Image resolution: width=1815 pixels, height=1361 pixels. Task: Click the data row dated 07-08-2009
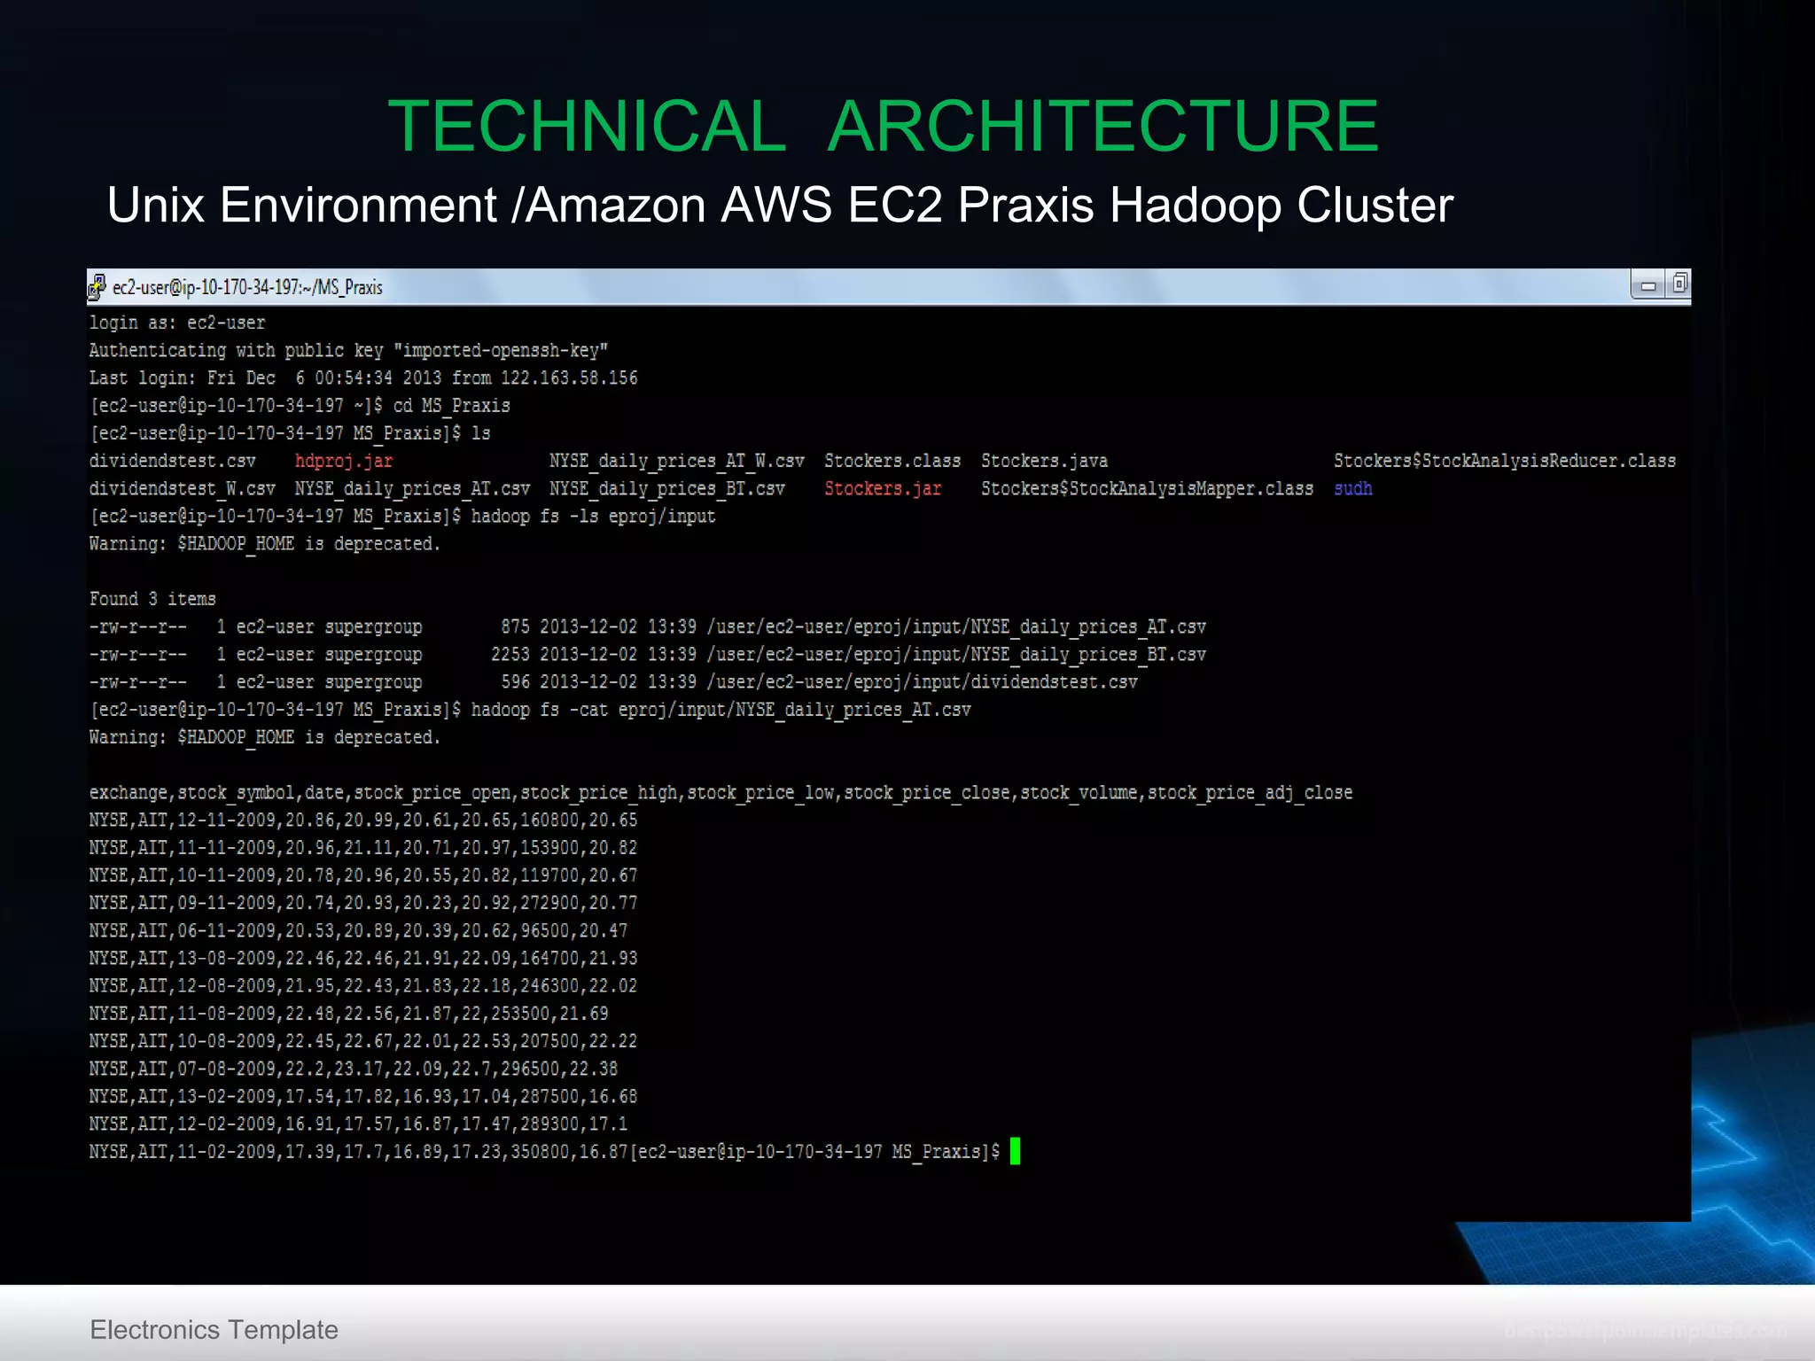tap(354, 1069)
